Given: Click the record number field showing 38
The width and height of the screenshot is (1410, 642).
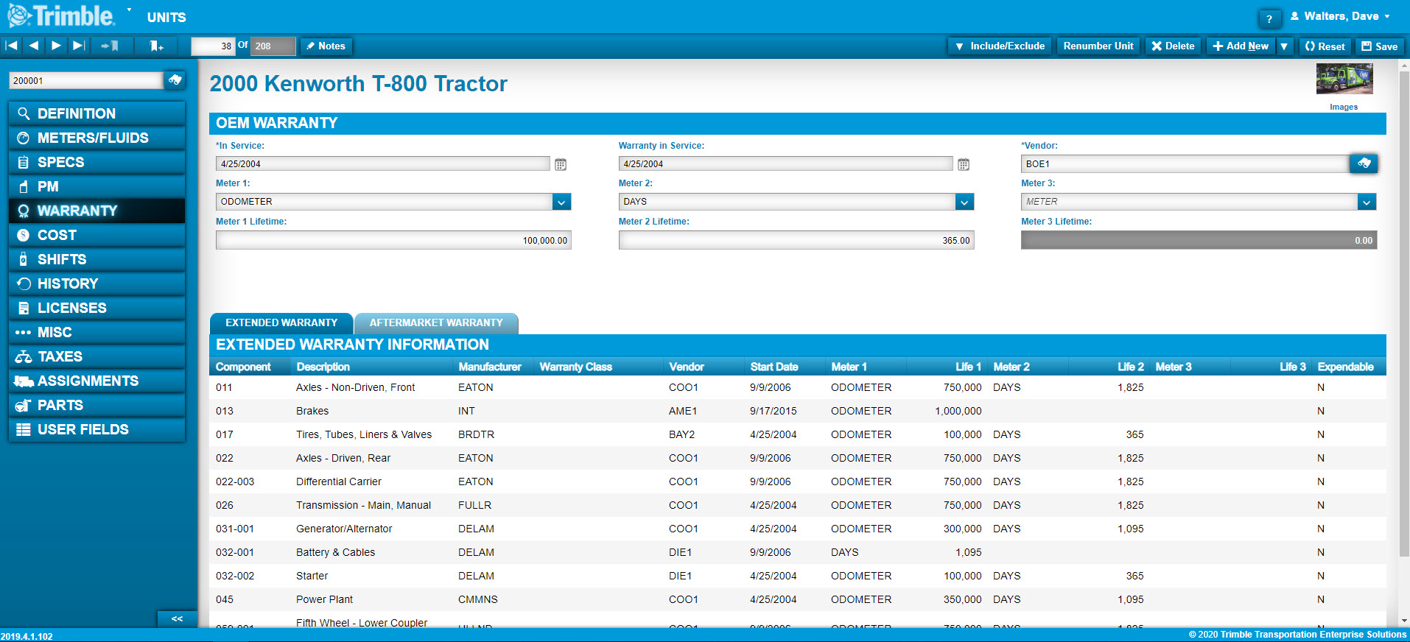Looking at the screenshot, I should pyautogui.click(x=213, y=46).
